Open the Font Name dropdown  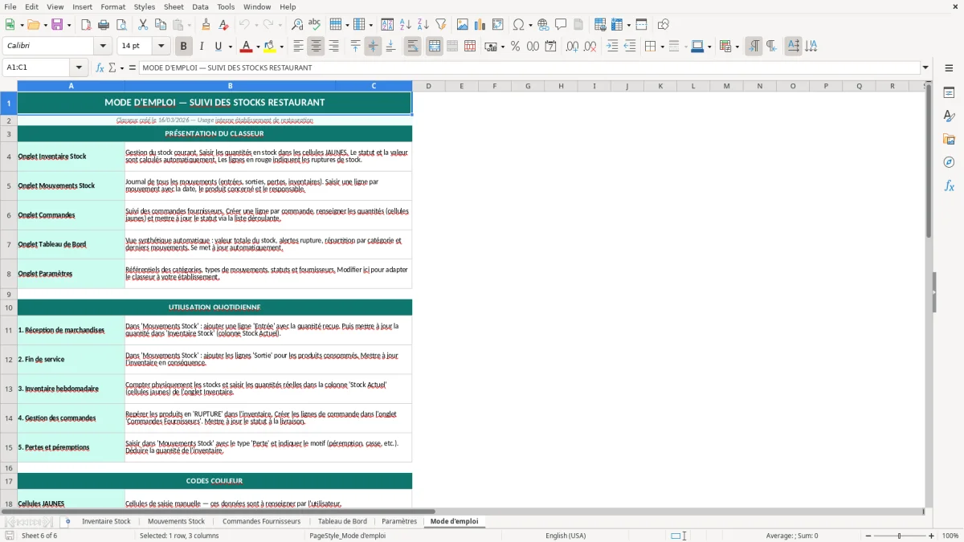(103, 47)
